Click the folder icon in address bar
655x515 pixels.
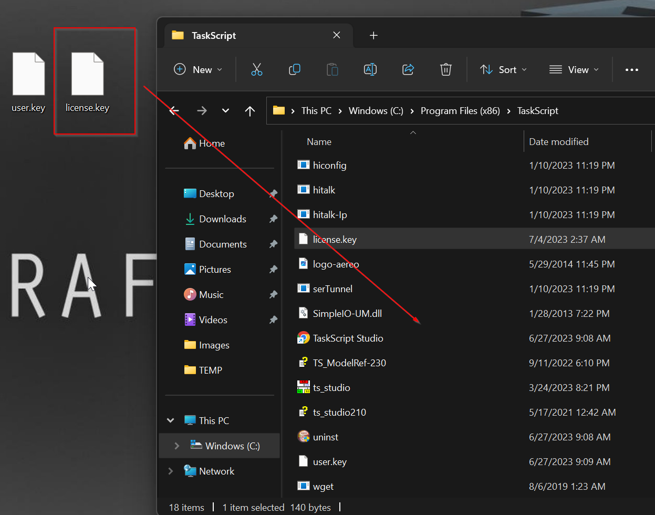point(279,110)
